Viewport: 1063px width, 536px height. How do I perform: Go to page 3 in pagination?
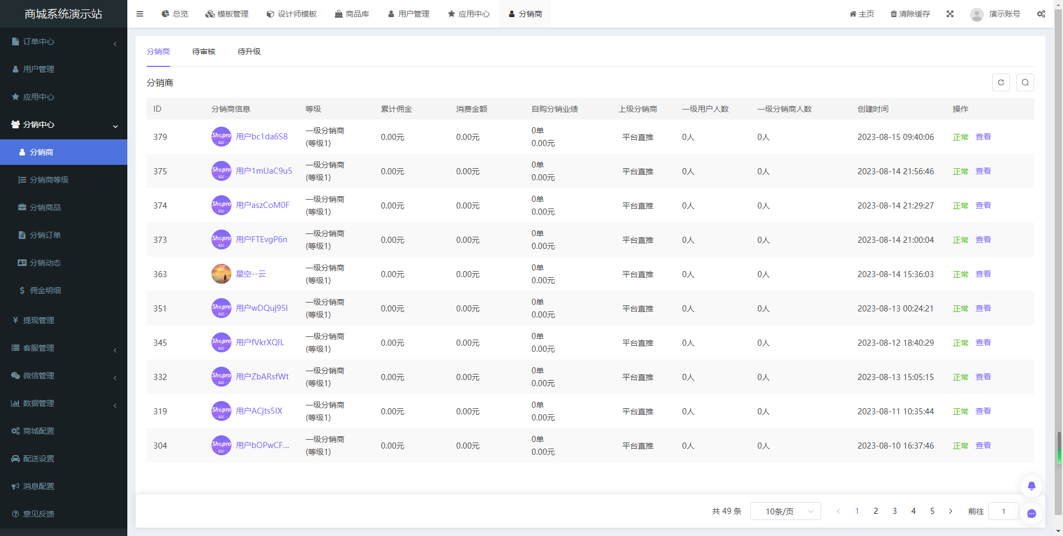(x=895, y=511)
